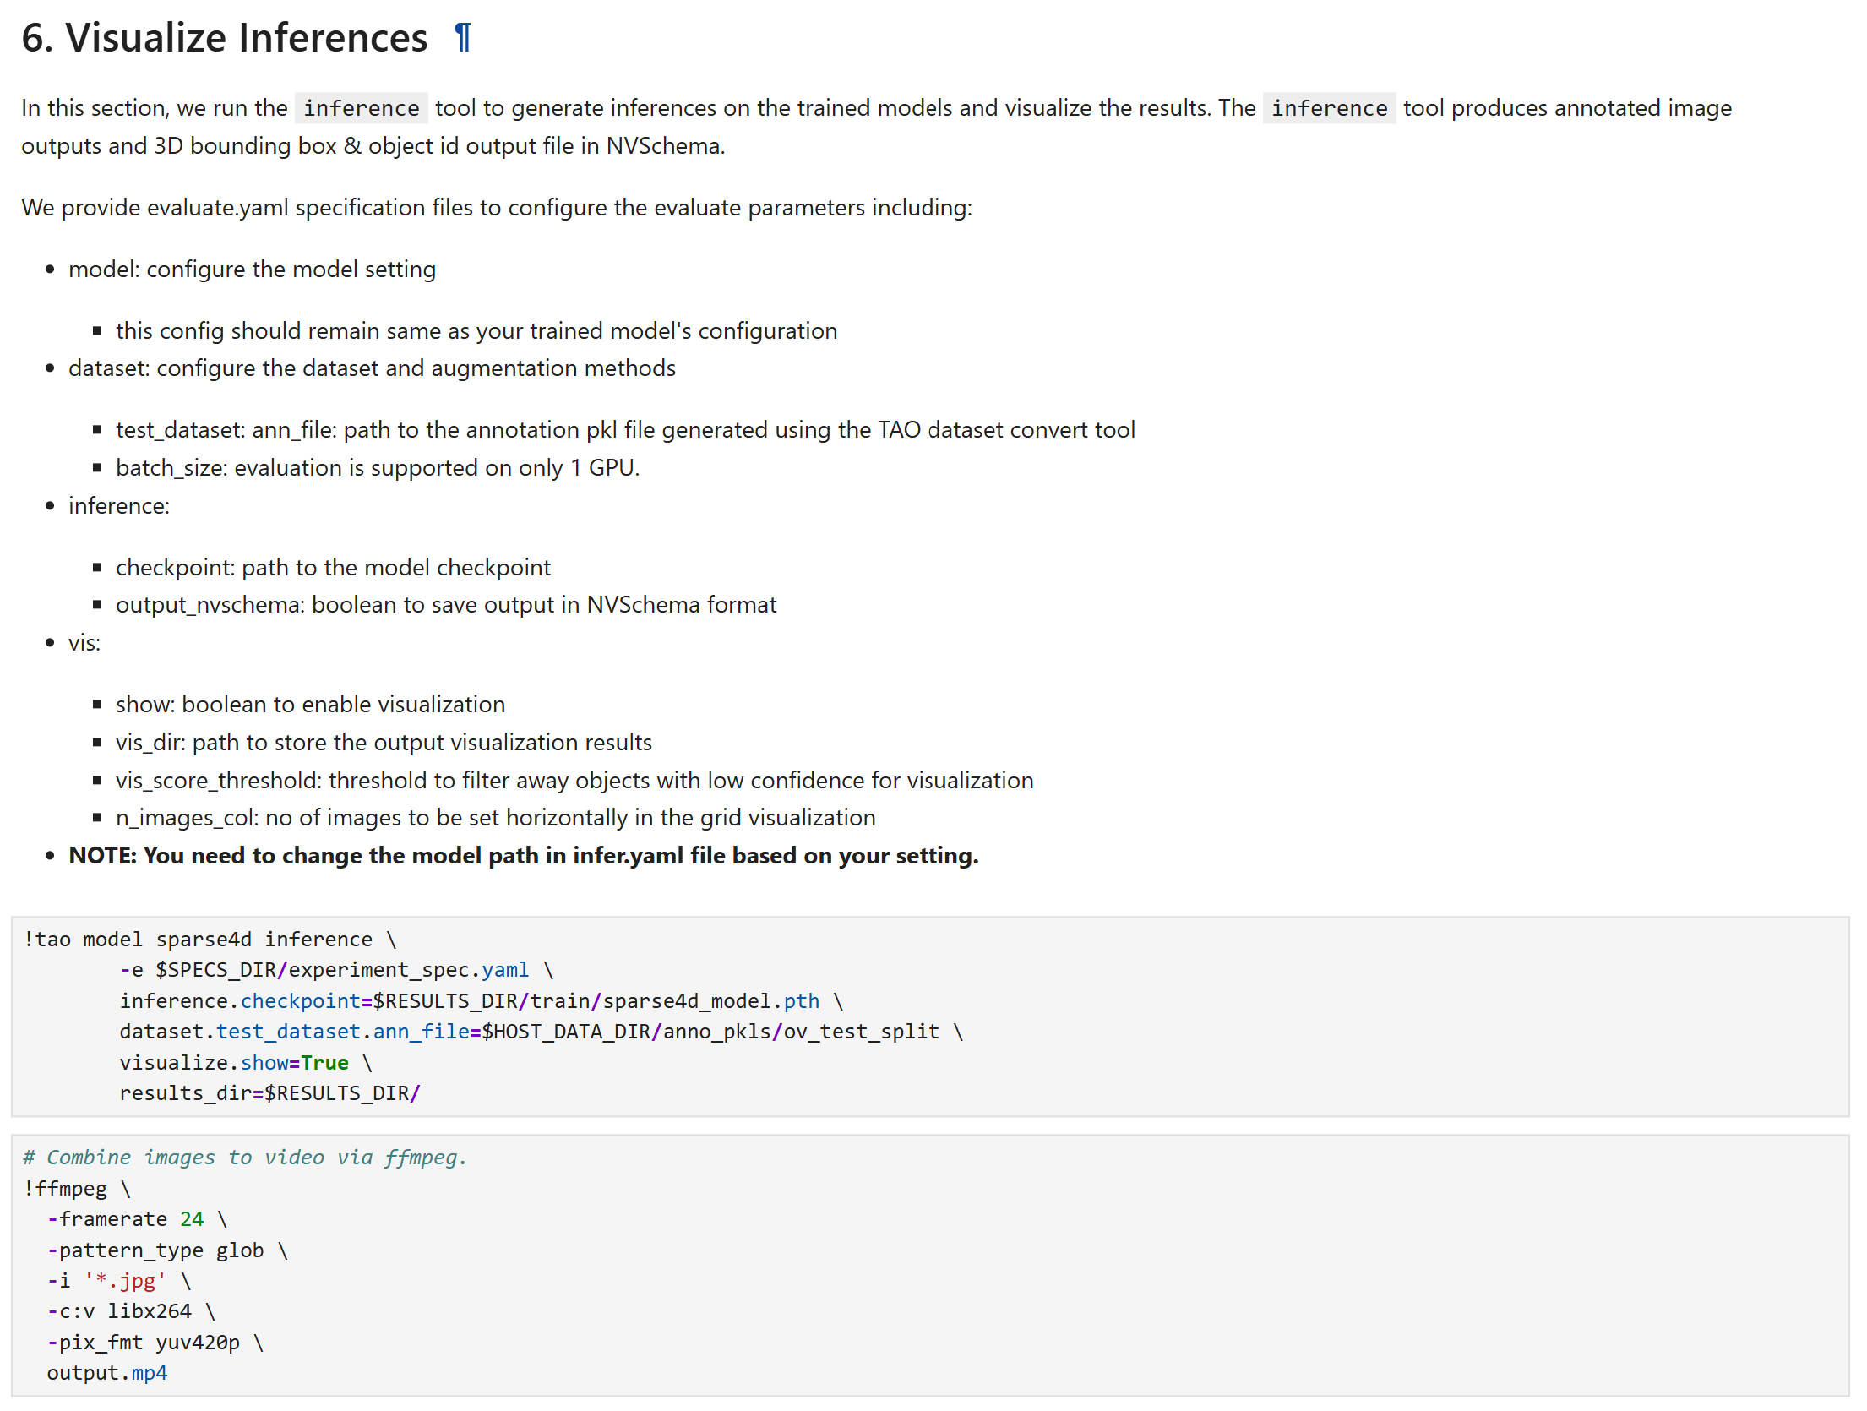Viewport: 1867px width, 1411px height.
Task: Click the bold NOTE about infer.yaml
Action: pyautogui.click(x=523, y=856)
